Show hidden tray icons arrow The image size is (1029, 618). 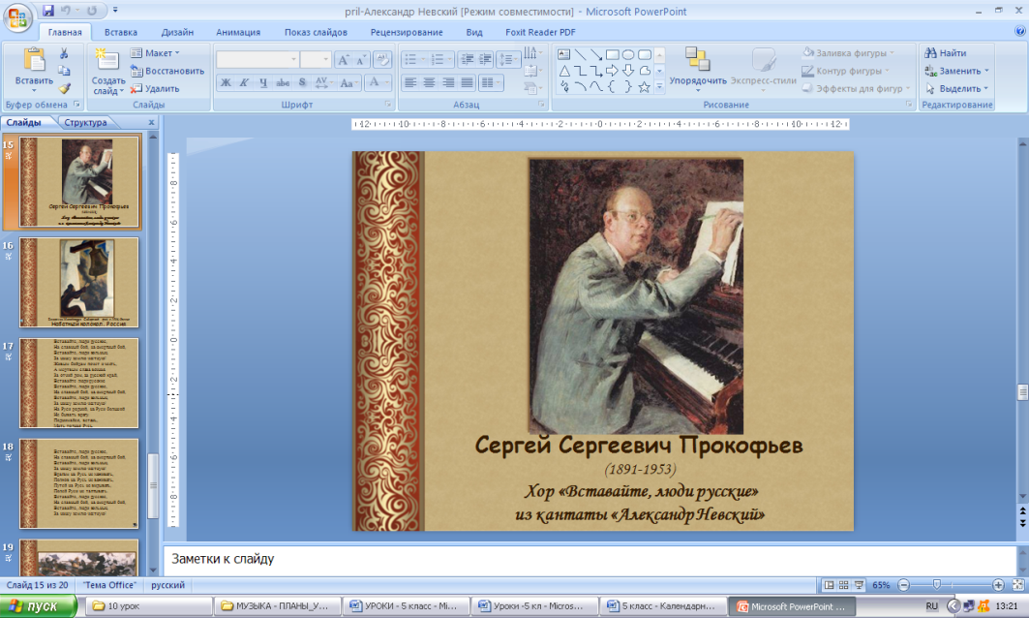click(953, 606)
